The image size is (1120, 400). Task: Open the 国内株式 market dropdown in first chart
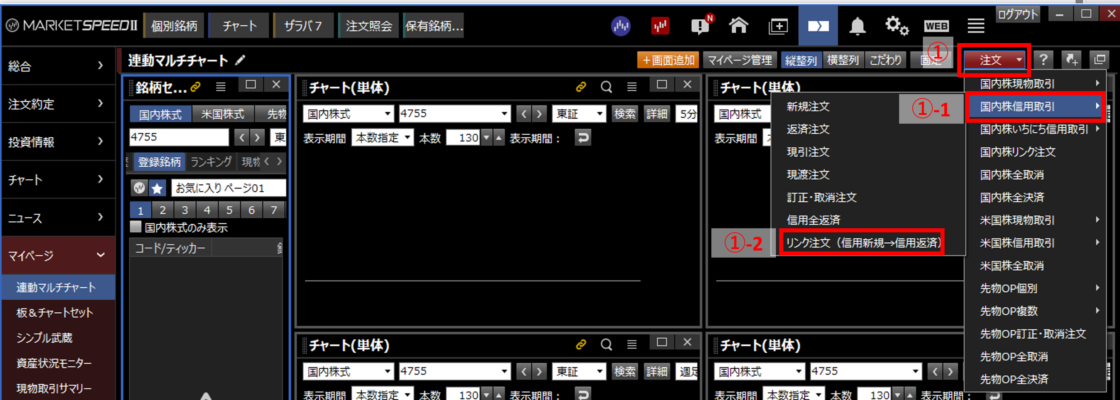(x=349, y=114)
